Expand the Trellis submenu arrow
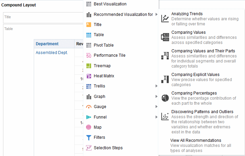The image size is (245, 156). tap(156, 86)
